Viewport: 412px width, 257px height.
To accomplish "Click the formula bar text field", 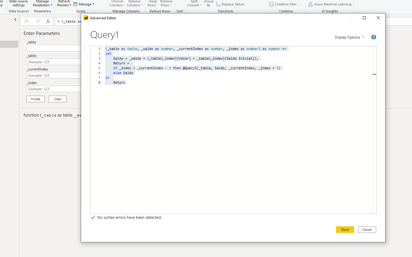I will click(x=69, y=21).
